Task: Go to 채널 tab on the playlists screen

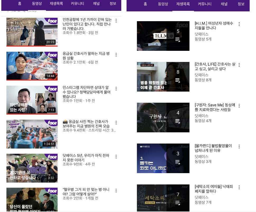Action: coord(224,4)
